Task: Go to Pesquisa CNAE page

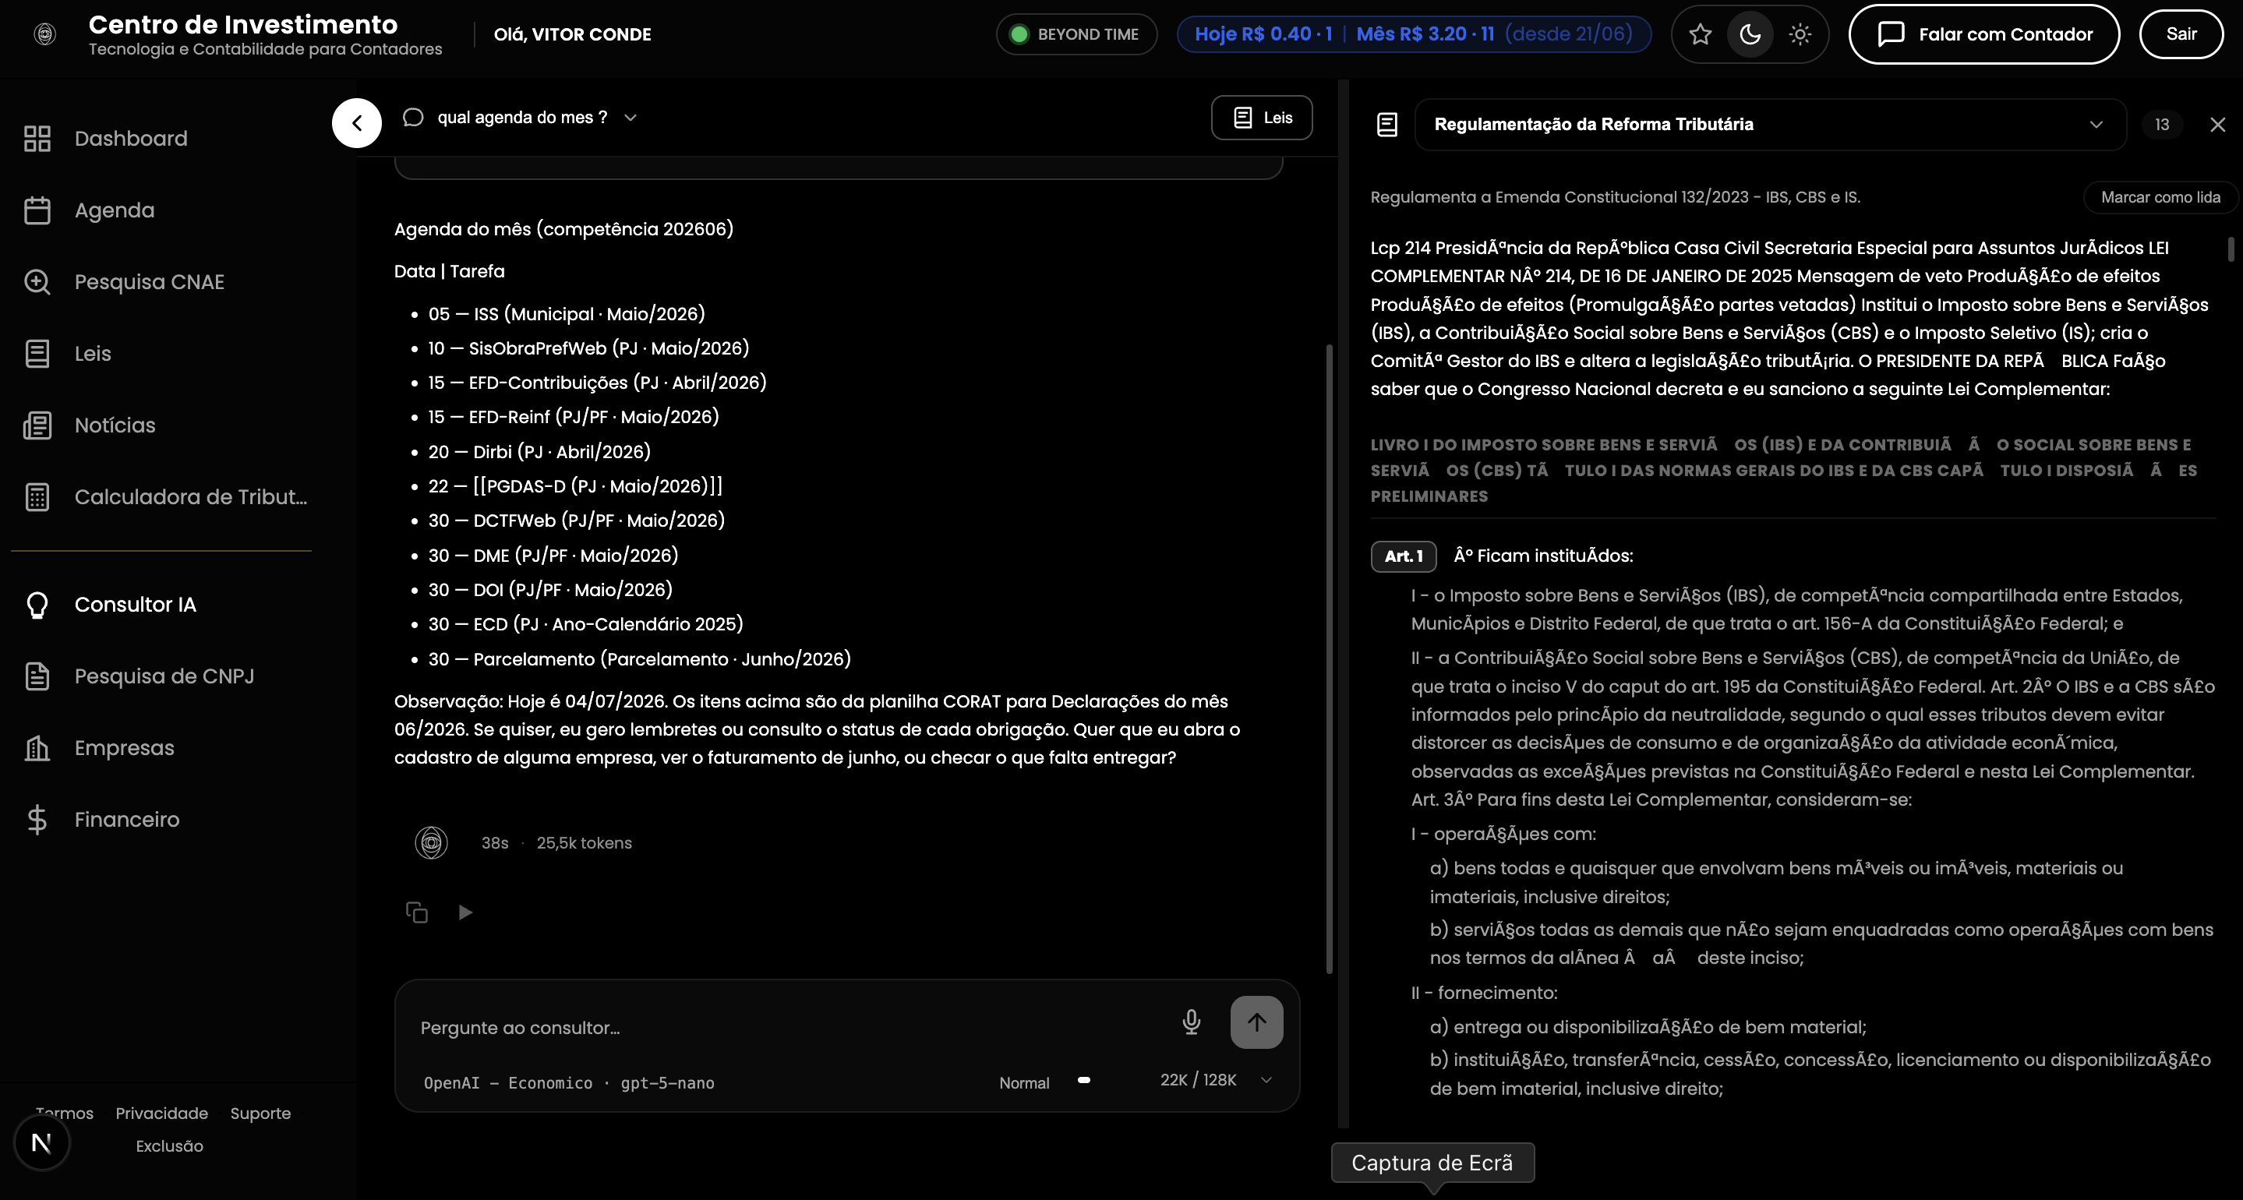Action: coord(149,281)
